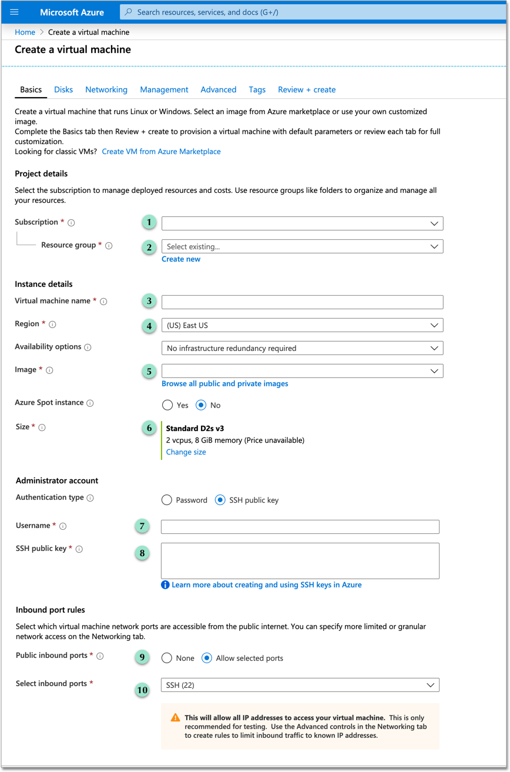The image size is (510, 772).
Task: Click the Azure Spot instance info icon
Action: [x=89, y=402]
